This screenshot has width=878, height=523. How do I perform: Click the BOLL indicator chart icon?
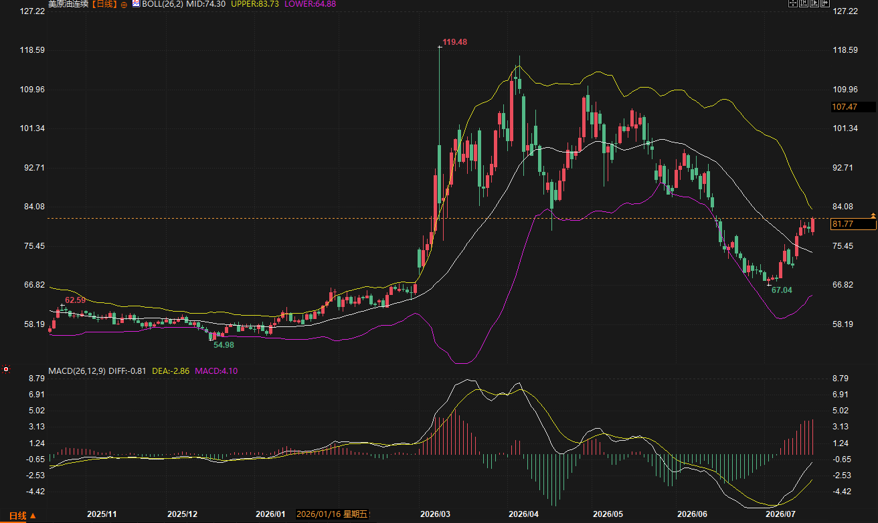136,4
